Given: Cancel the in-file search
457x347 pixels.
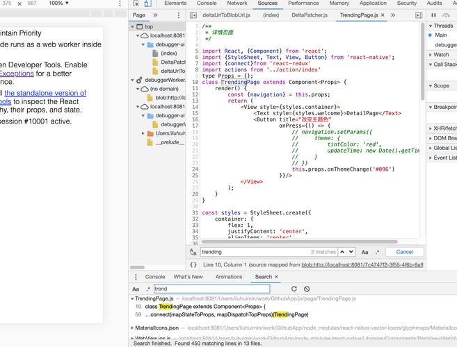Looking at the screenshot, I should coord(405,252).
